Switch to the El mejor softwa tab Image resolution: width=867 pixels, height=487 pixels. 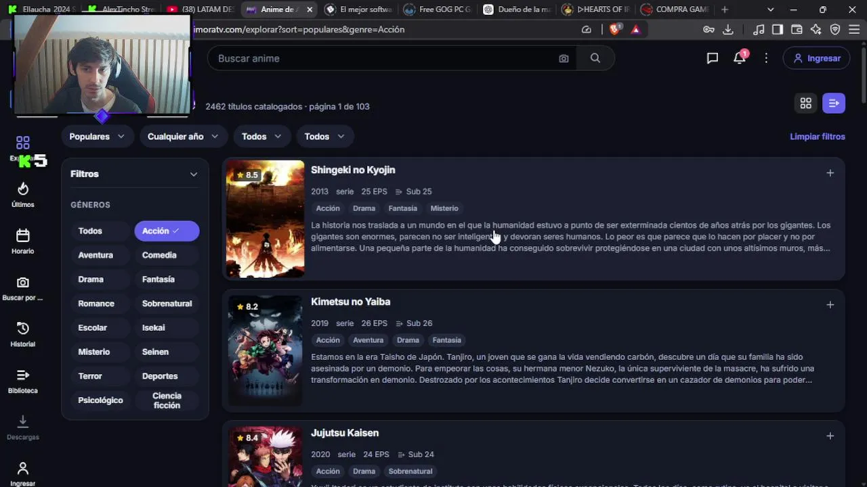click(x=359, y=9)
